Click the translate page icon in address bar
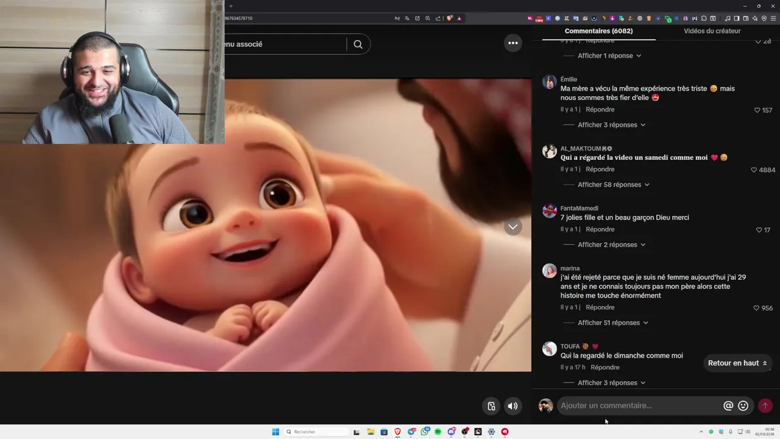This screenshot has height=439, width=780. 407,18
